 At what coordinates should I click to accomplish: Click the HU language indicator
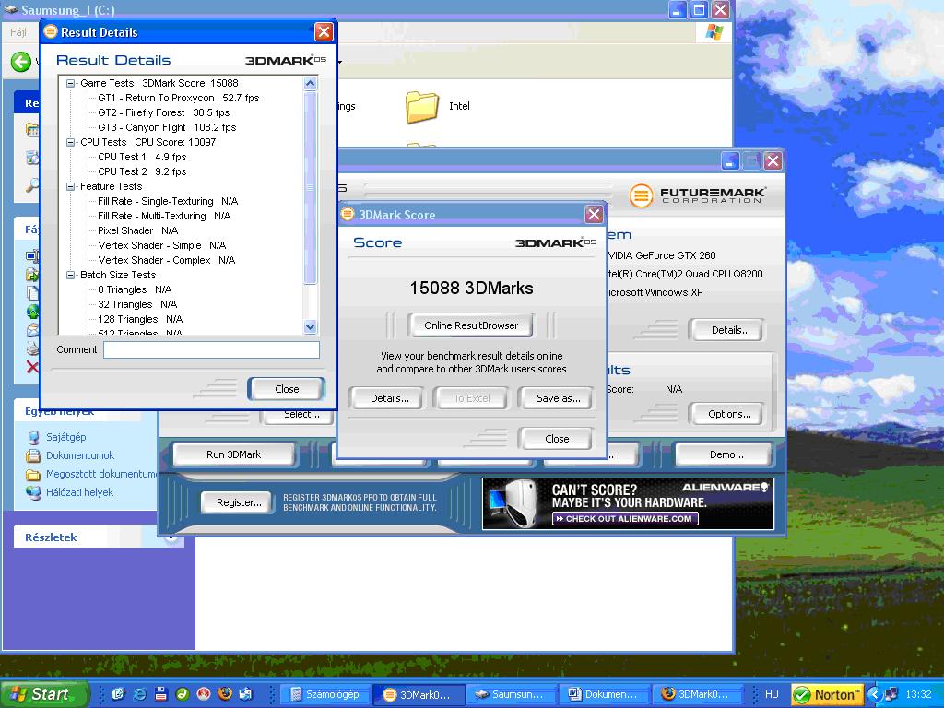[x=772, y=695]
